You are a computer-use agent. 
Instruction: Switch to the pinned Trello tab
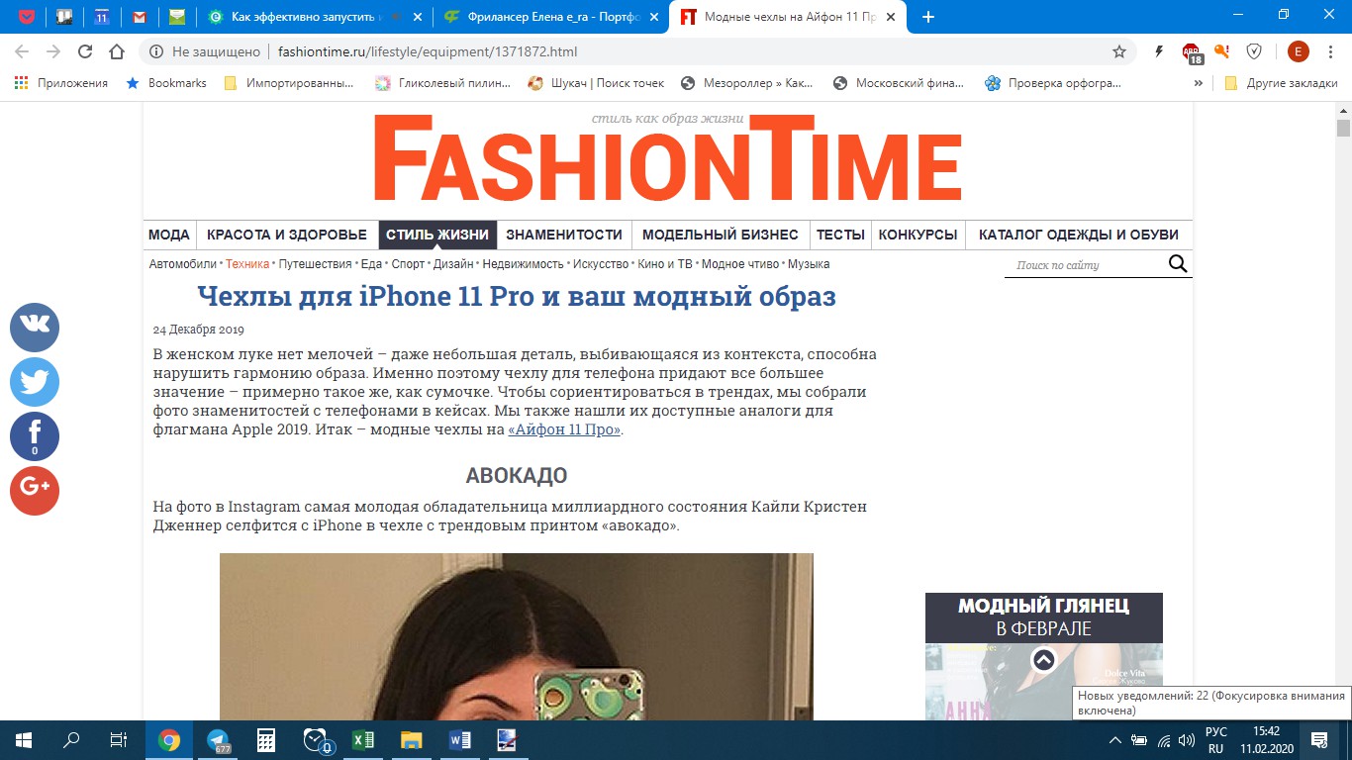point(64,17)
